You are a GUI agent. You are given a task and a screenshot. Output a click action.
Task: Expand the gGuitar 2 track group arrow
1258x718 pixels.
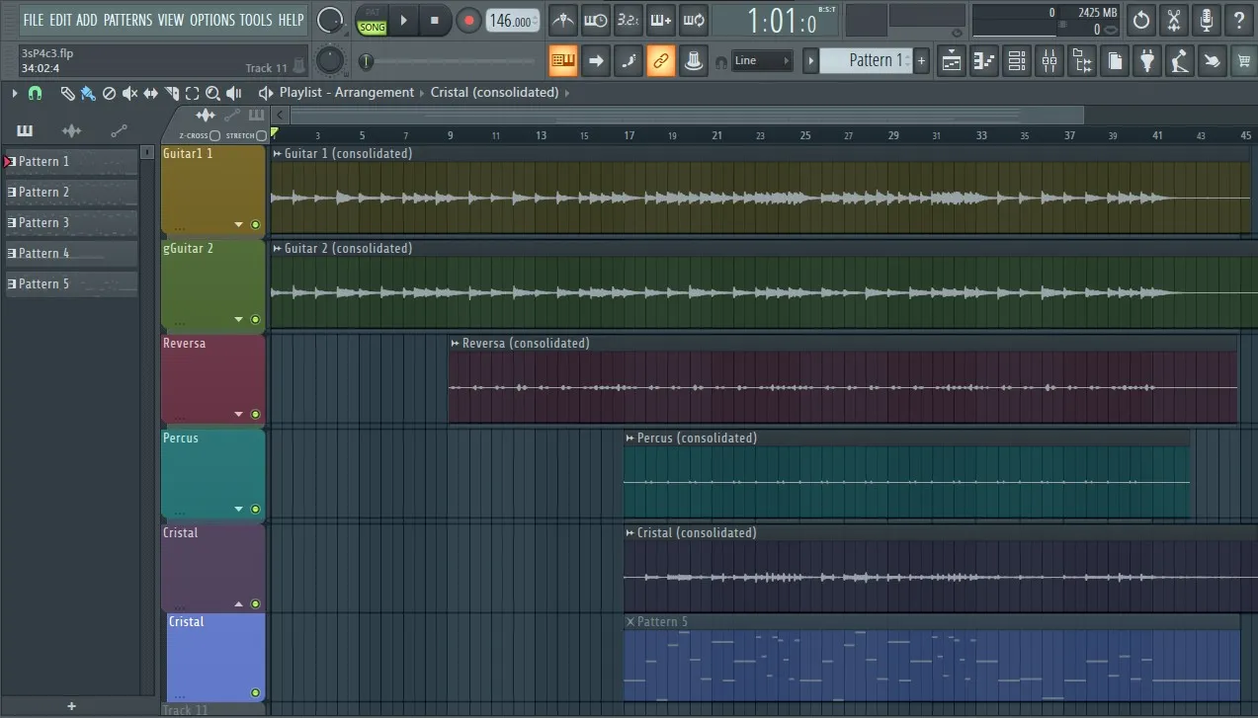coord(238,320)
